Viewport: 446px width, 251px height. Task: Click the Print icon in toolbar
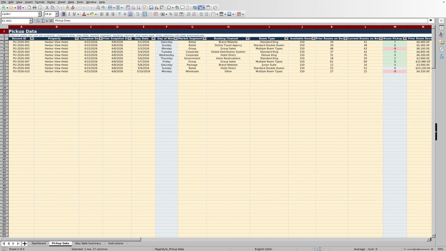pyautogui.click(x=34, y=7)
